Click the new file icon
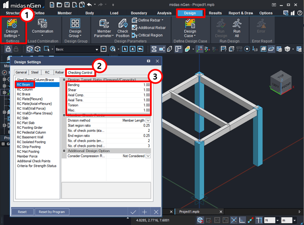304x225 pixels. [x=52, y=5]
